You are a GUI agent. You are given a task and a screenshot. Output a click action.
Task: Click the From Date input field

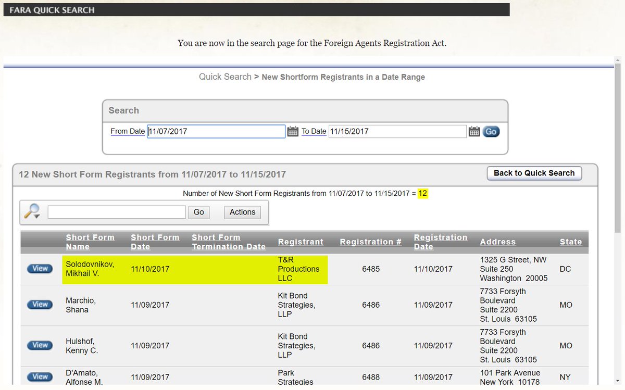pyautogui.click(x=216, y=131)
